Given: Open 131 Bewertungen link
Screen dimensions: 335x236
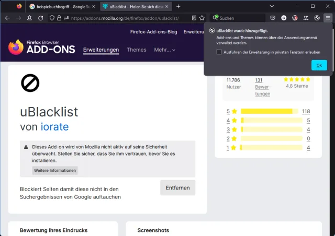Looking at the screenshot, I should (x=263, y=87).
